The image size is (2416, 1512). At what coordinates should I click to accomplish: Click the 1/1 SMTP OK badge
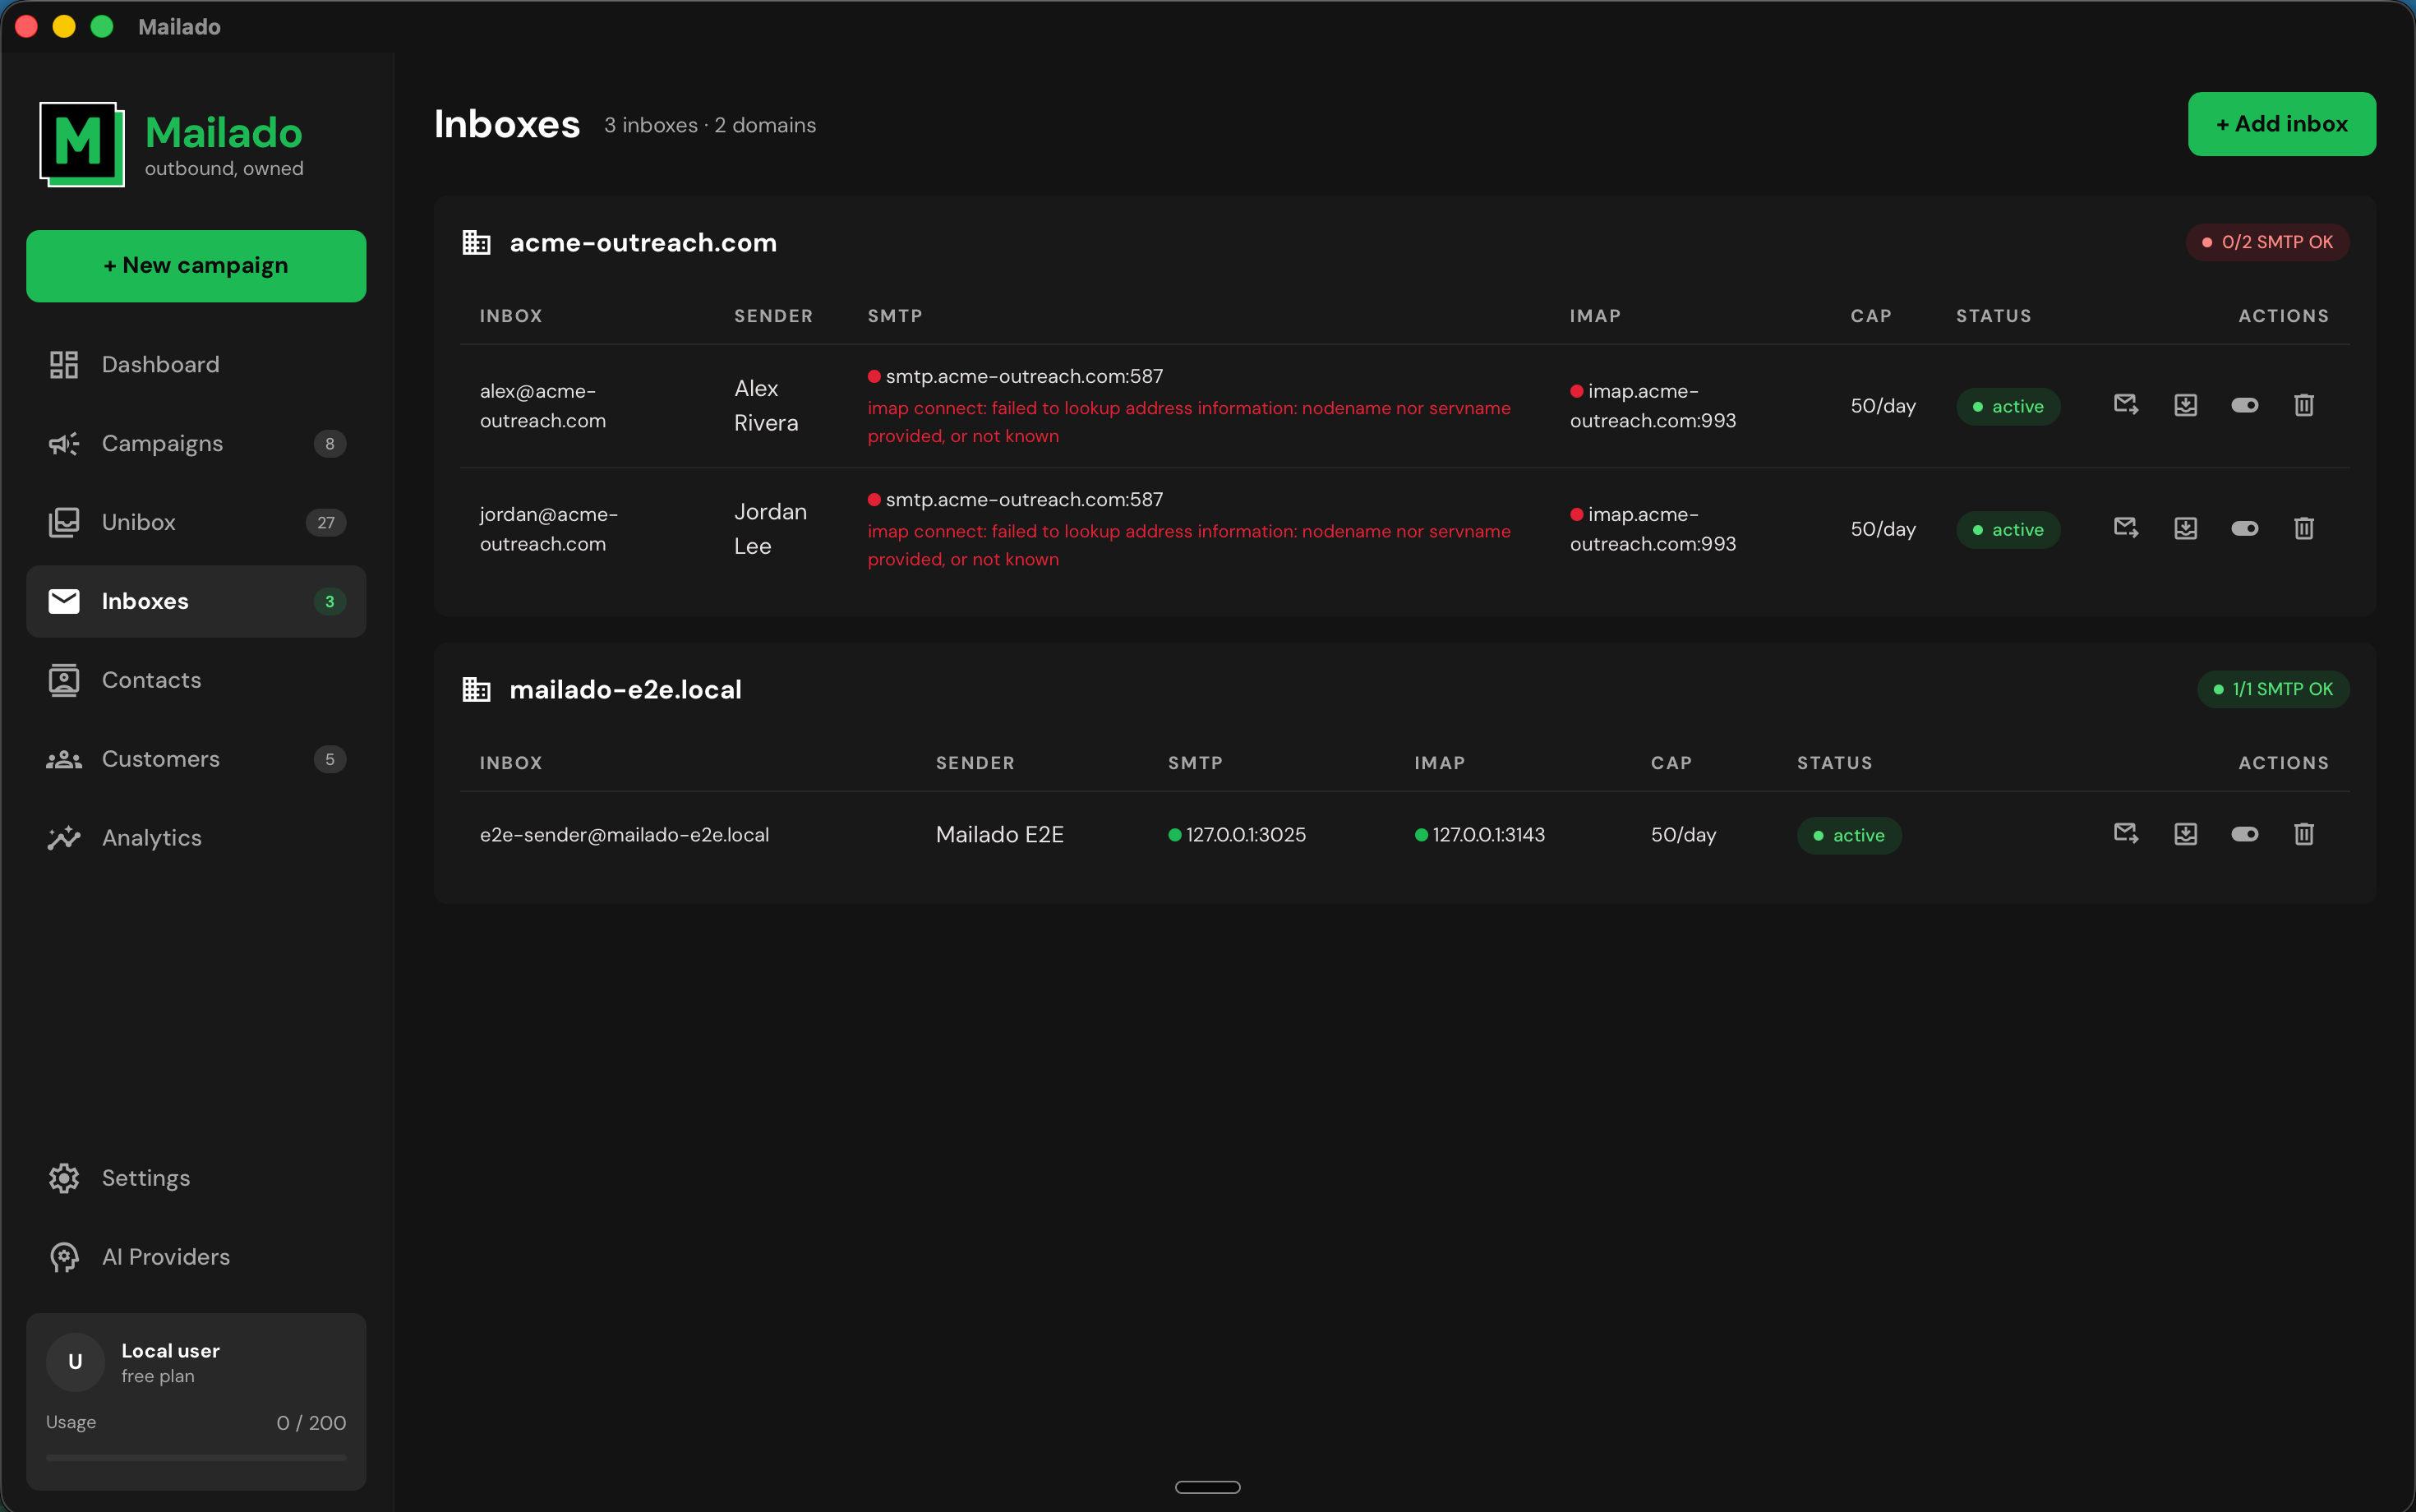pos(2273,689)
